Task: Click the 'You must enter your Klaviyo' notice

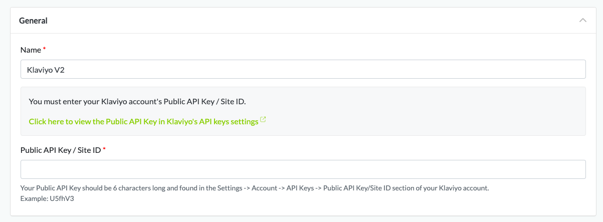Action: (x=137, y=101)
